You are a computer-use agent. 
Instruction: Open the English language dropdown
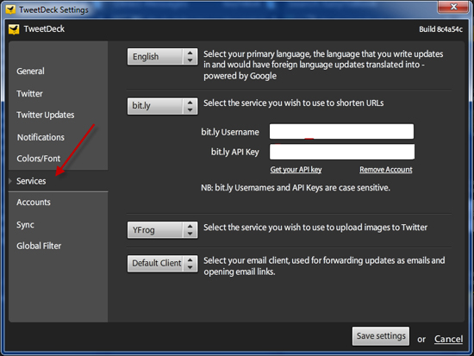click(x=162, y=57)
